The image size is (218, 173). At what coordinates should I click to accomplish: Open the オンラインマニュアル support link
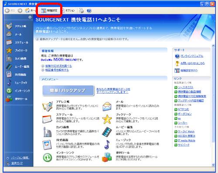coord(192,56)
